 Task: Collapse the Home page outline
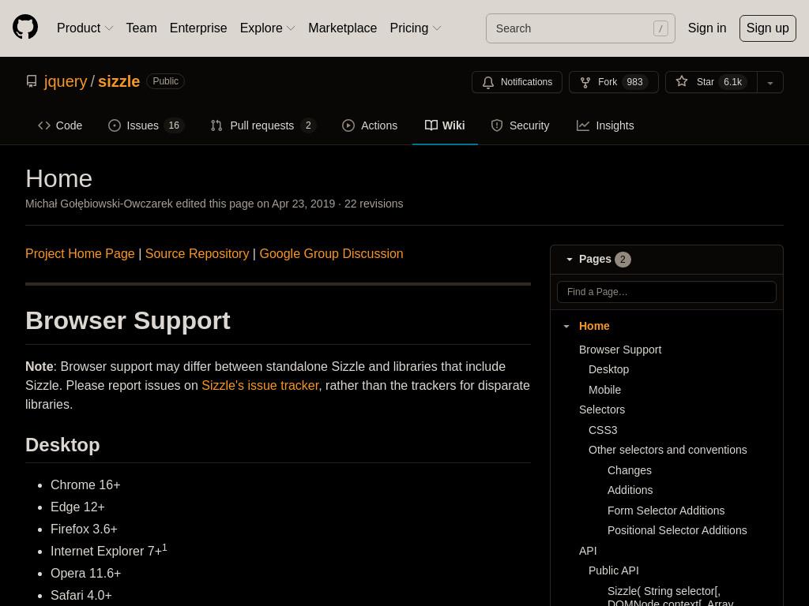coord(566,326)
